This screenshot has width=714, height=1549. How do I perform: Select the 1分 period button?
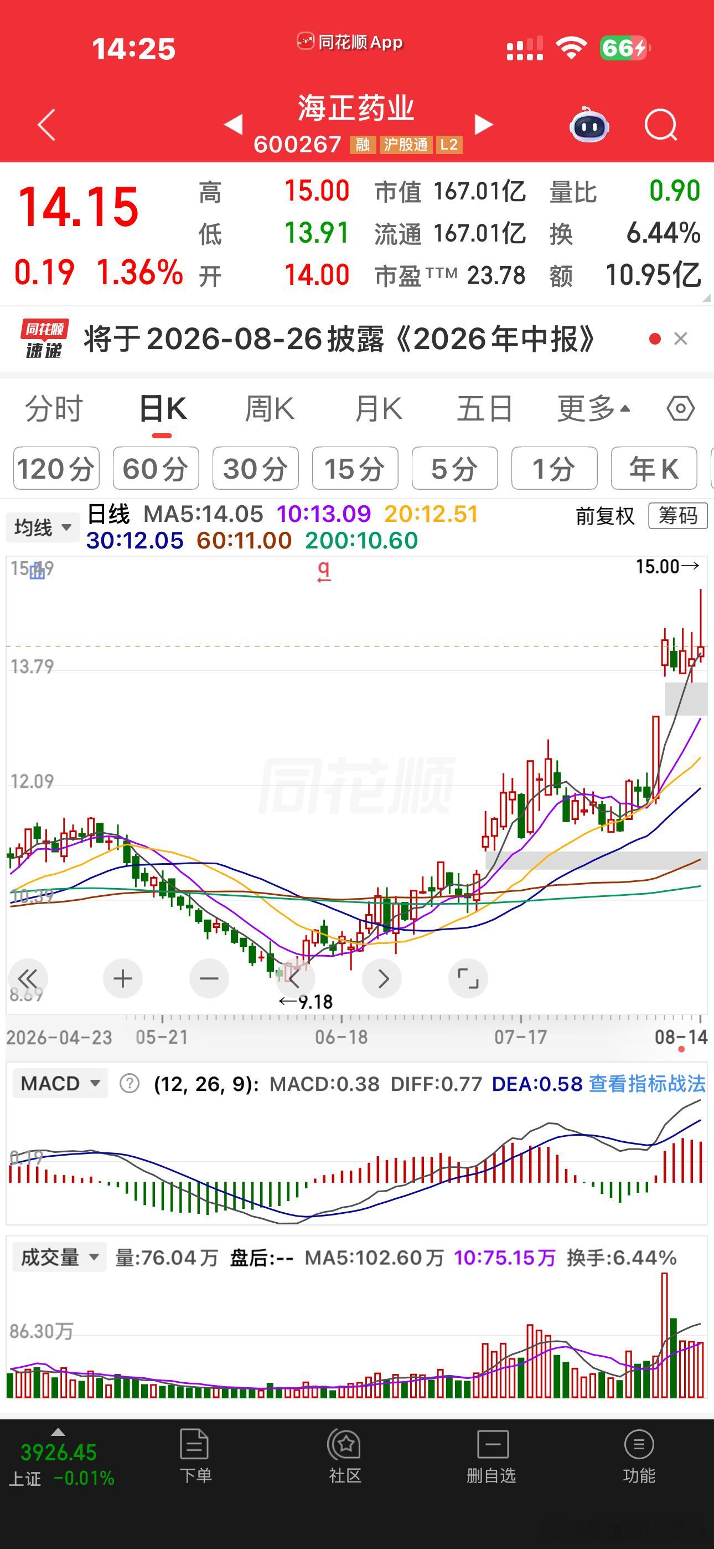click(554, 469)
